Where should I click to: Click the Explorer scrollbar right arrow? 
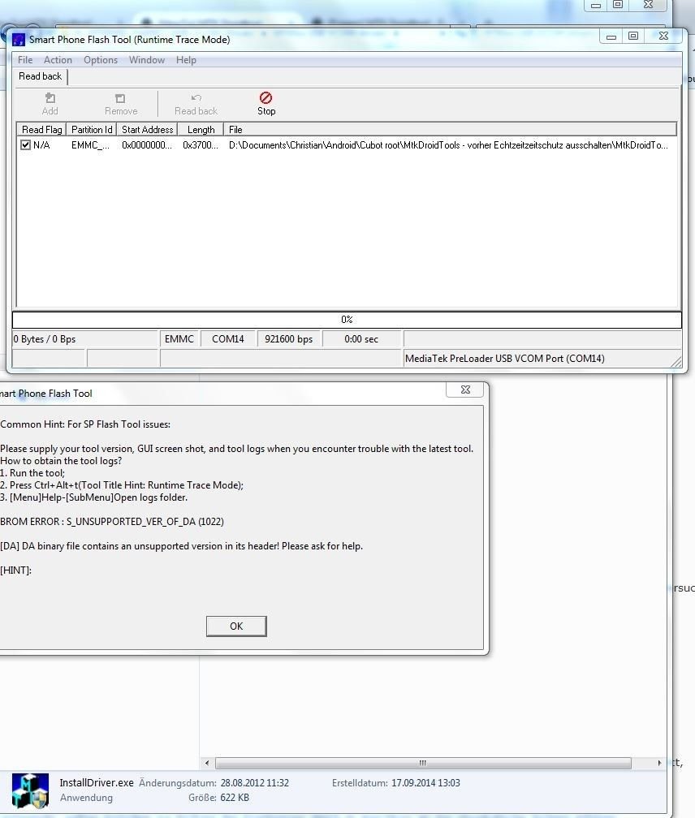(x=659, y=763)
